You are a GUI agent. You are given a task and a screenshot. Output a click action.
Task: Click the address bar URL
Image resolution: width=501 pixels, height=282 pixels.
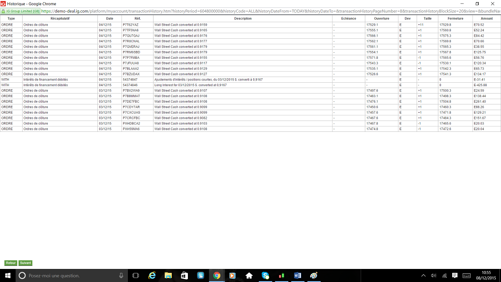271,11
